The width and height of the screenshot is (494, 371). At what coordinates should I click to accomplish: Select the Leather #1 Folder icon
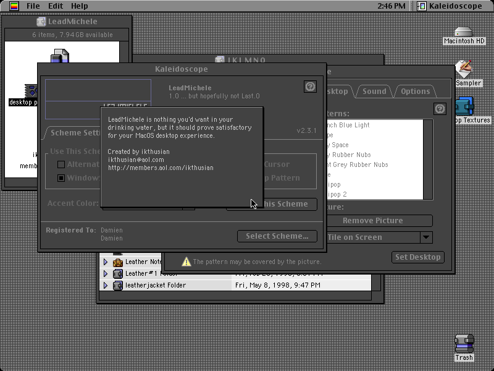(118, 273)
